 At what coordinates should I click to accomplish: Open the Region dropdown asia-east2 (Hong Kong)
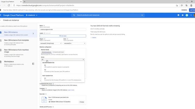click(51, 43)
